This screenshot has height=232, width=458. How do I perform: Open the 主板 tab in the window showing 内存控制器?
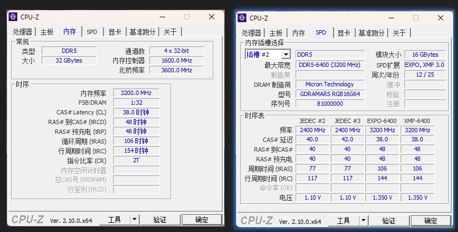coord(47,32)
